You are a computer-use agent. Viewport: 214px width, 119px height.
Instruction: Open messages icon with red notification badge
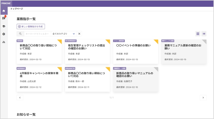pyautogui.click(x=4, y=18)
